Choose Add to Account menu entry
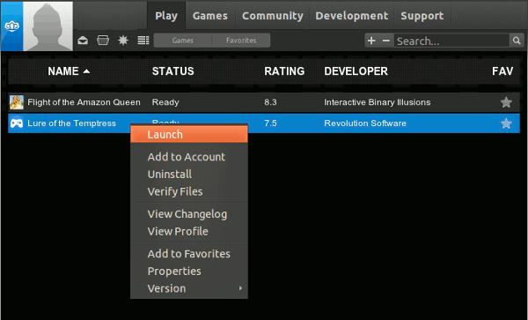Screen dimensions: 528x320 point(189,157)
